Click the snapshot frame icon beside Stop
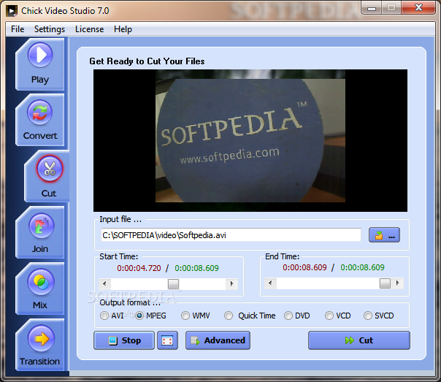This screenshot has height=382, width=441. pyautogui.click(x=167, y=340)
